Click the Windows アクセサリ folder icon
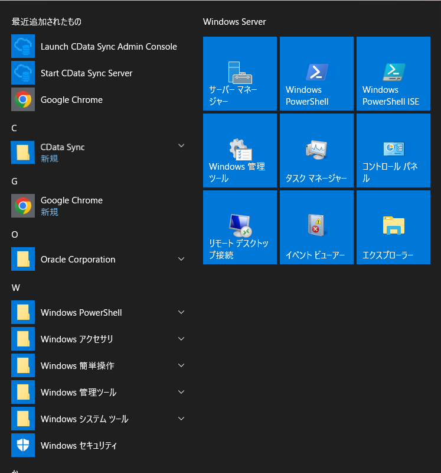The image size is (441, 473). (x=23, y=338)
